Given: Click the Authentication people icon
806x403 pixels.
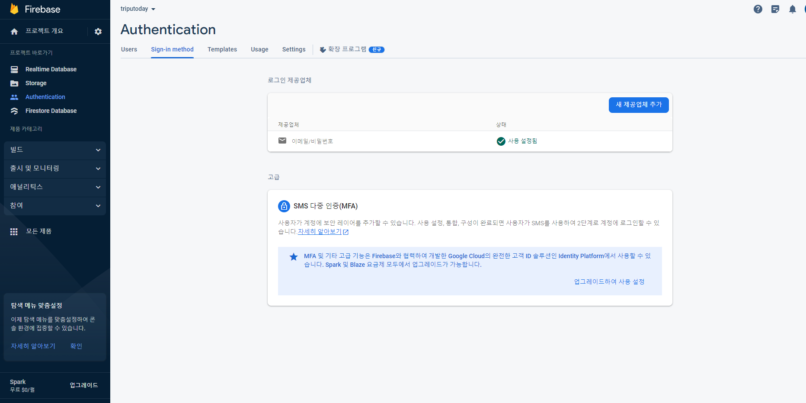Looking at the screenshot, I should (x=14, y=97).
